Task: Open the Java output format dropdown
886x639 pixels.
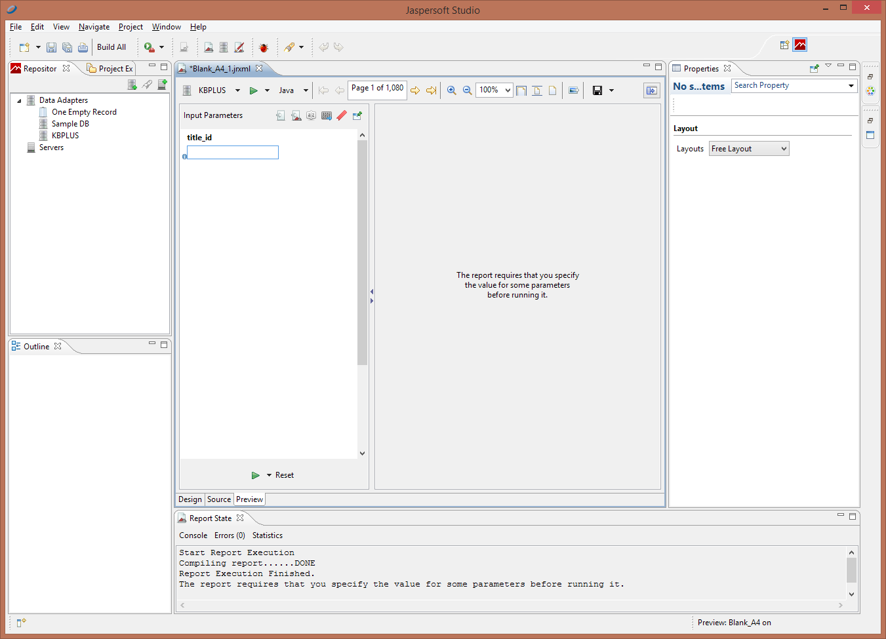Action: coord(306,90)
